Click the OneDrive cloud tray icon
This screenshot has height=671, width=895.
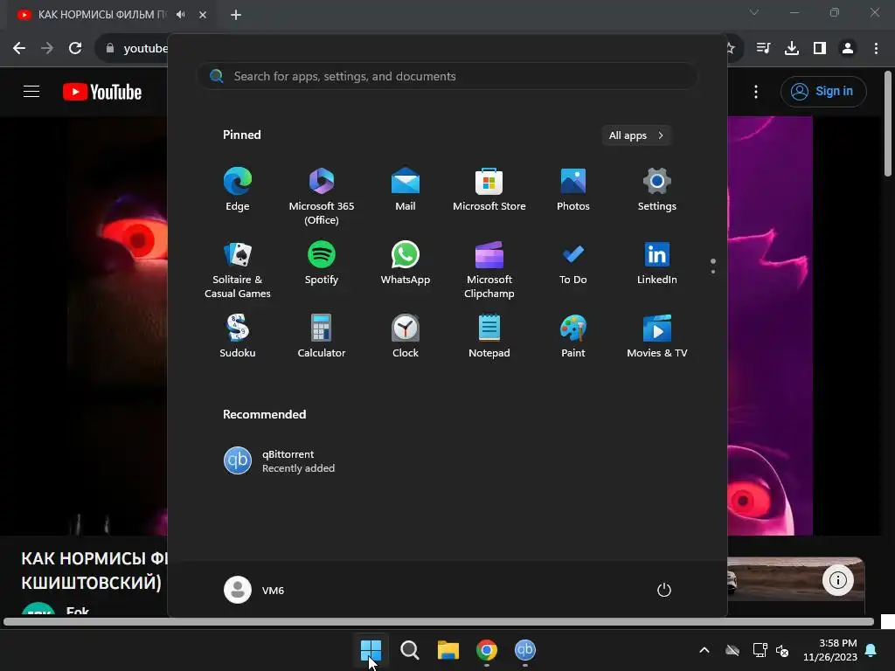[x=732, y=650]
